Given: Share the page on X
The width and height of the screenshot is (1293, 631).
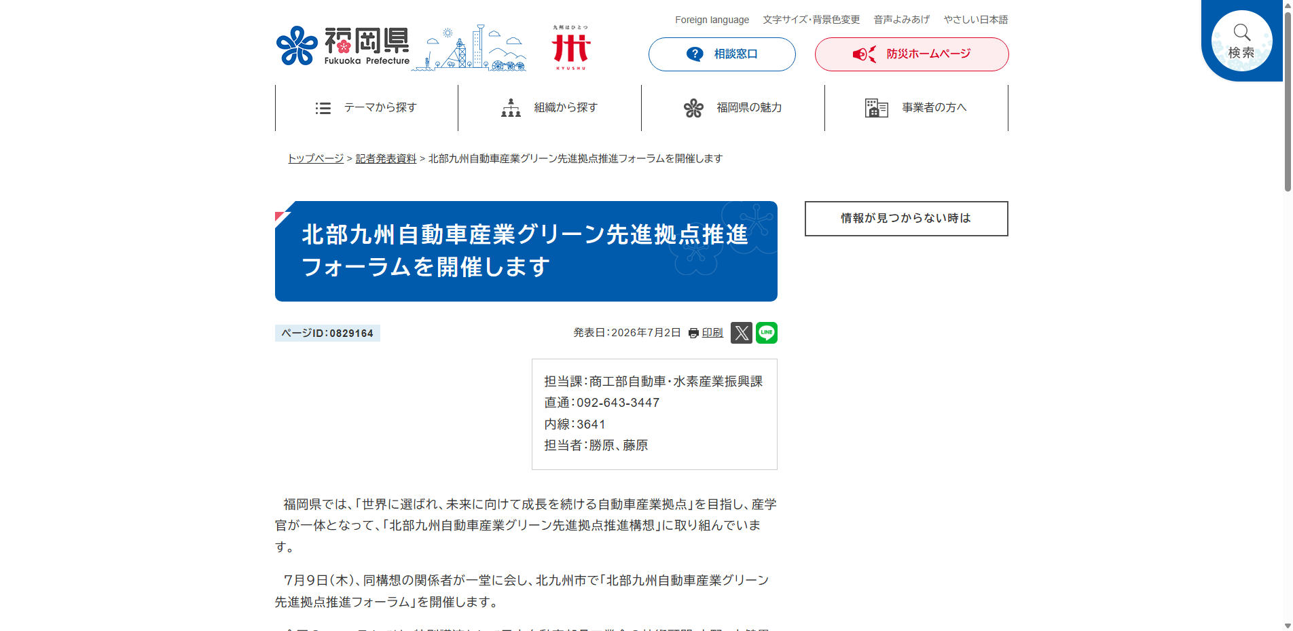Looking at the screenshot, I should [742, 333].
